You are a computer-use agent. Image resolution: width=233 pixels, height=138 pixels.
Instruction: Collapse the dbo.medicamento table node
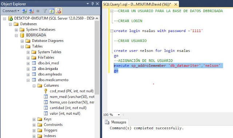click(x=28, y=80)
